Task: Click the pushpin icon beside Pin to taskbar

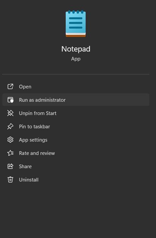Action: click(10, 126)
